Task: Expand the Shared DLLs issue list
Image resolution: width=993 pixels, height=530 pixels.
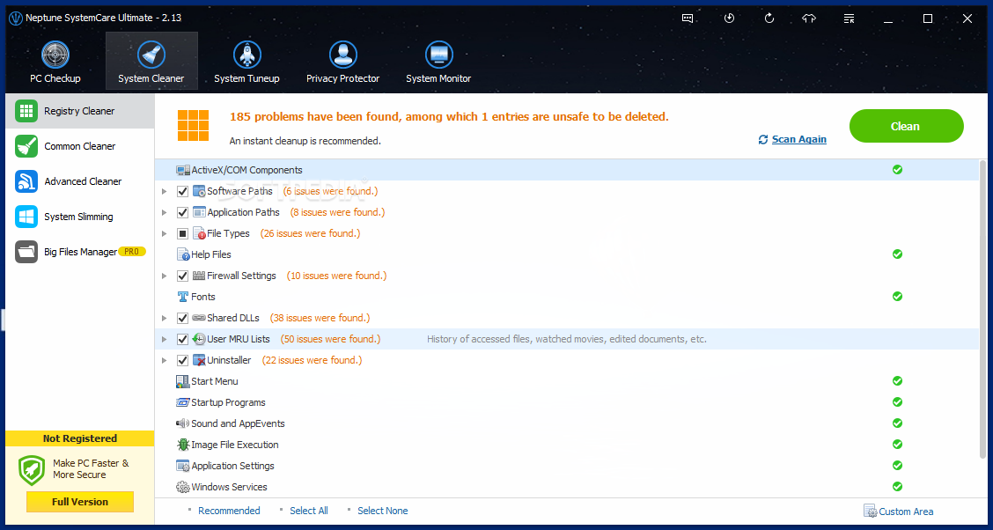Action: (164, 318)
